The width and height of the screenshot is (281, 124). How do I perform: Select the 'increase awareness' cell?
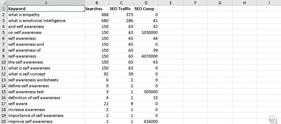(46, 109)
